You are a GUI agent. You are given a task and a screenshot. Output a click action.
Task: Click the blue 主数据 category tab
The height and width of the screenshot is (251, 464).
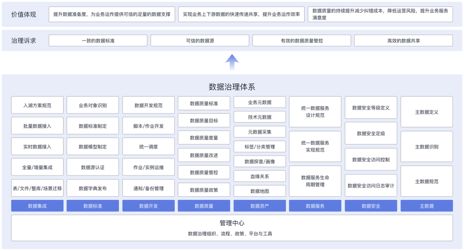point(427,206)
